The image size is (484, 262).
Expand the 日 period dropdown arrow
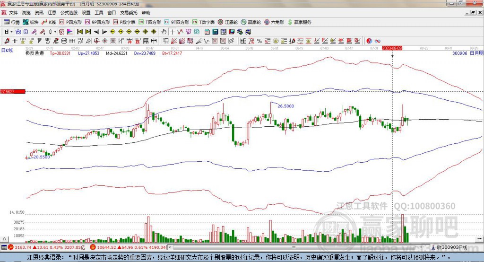tap(11, 32)
